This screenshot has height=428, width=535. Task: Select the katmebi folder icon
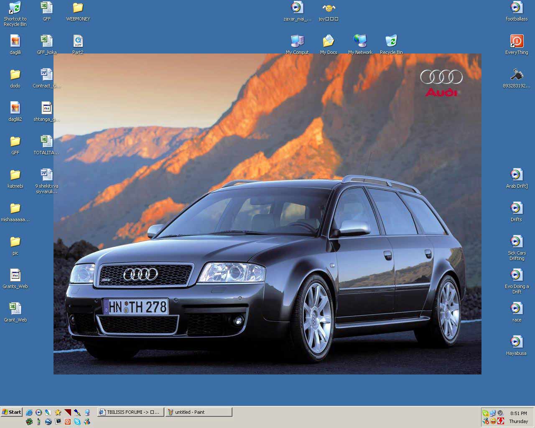(x=15, y=175)
